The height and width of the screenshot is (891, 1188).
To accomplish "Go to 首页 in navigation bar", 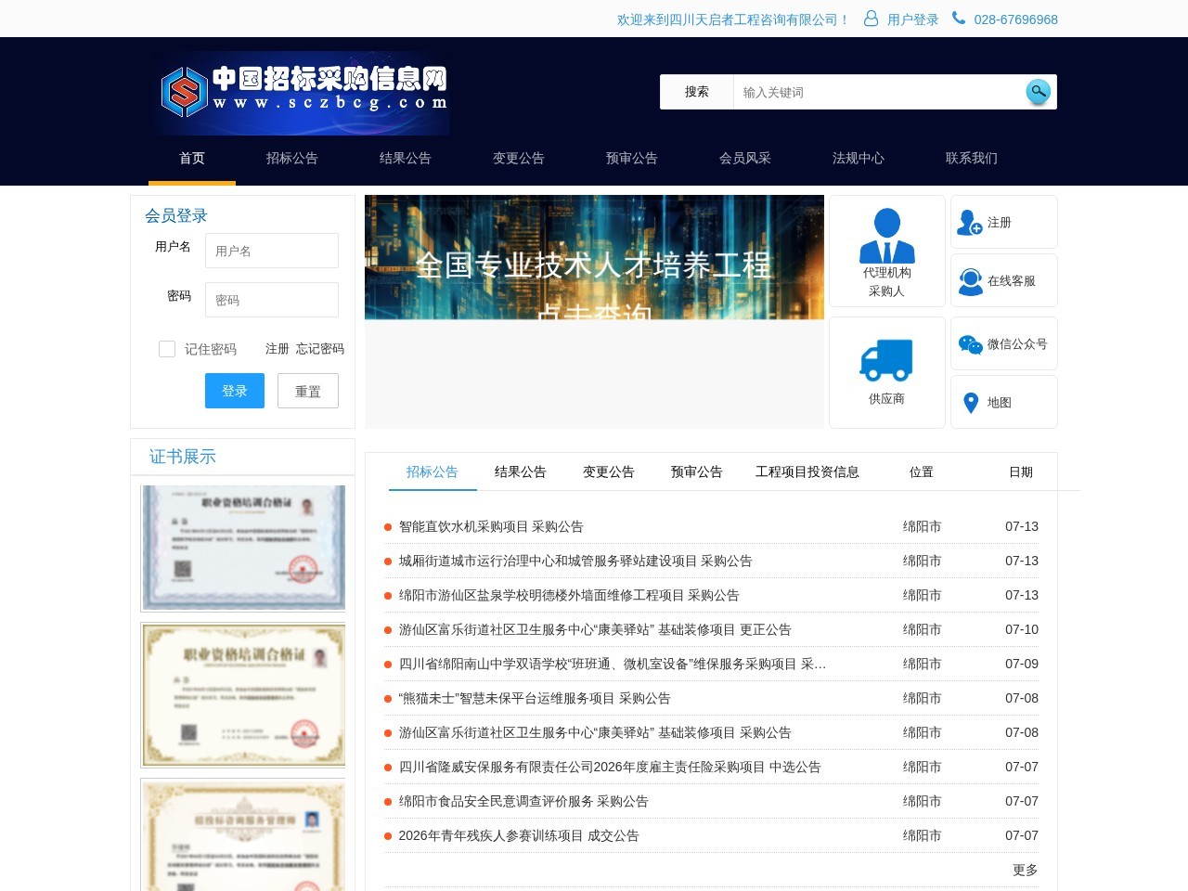I will pos(192,158).
